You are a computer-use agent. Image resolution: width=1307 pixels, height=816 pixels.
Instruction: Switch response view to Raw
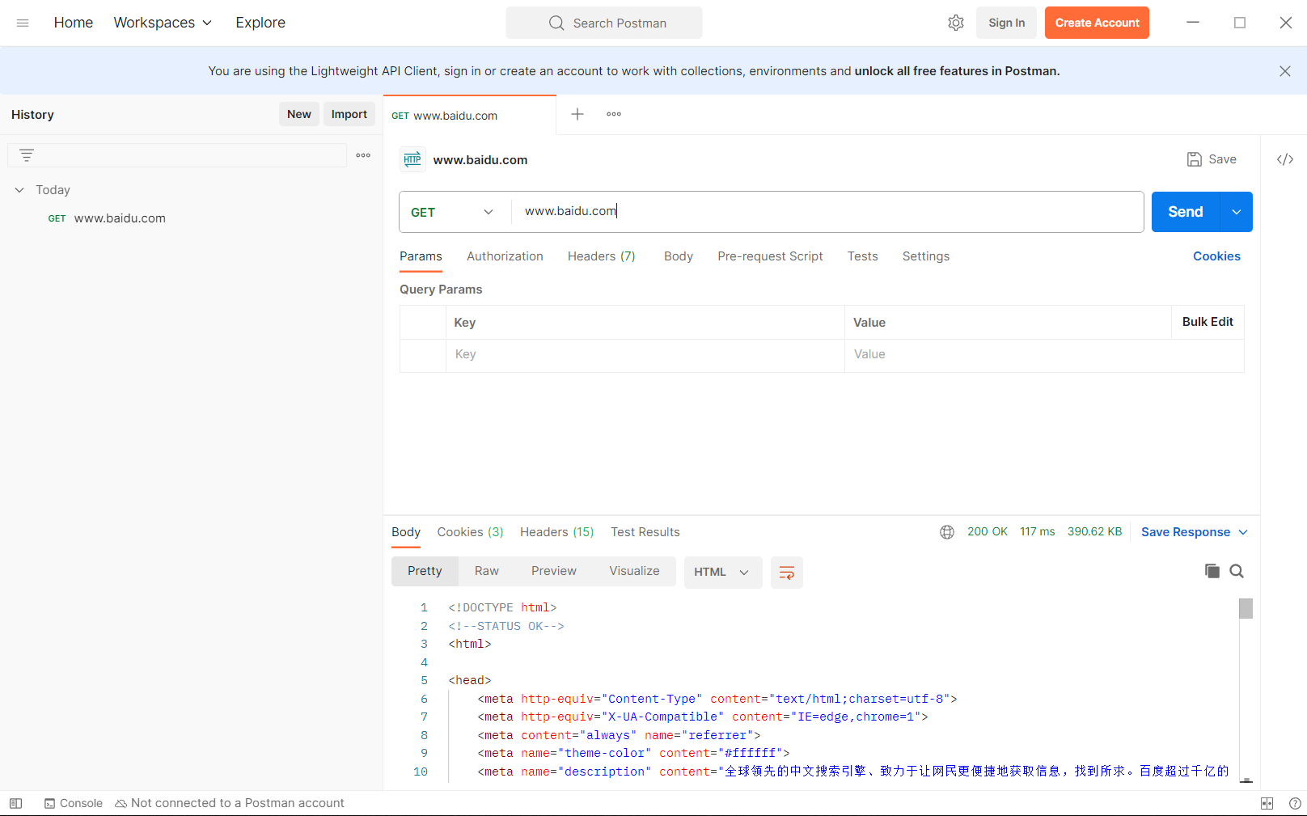(487, 571)
